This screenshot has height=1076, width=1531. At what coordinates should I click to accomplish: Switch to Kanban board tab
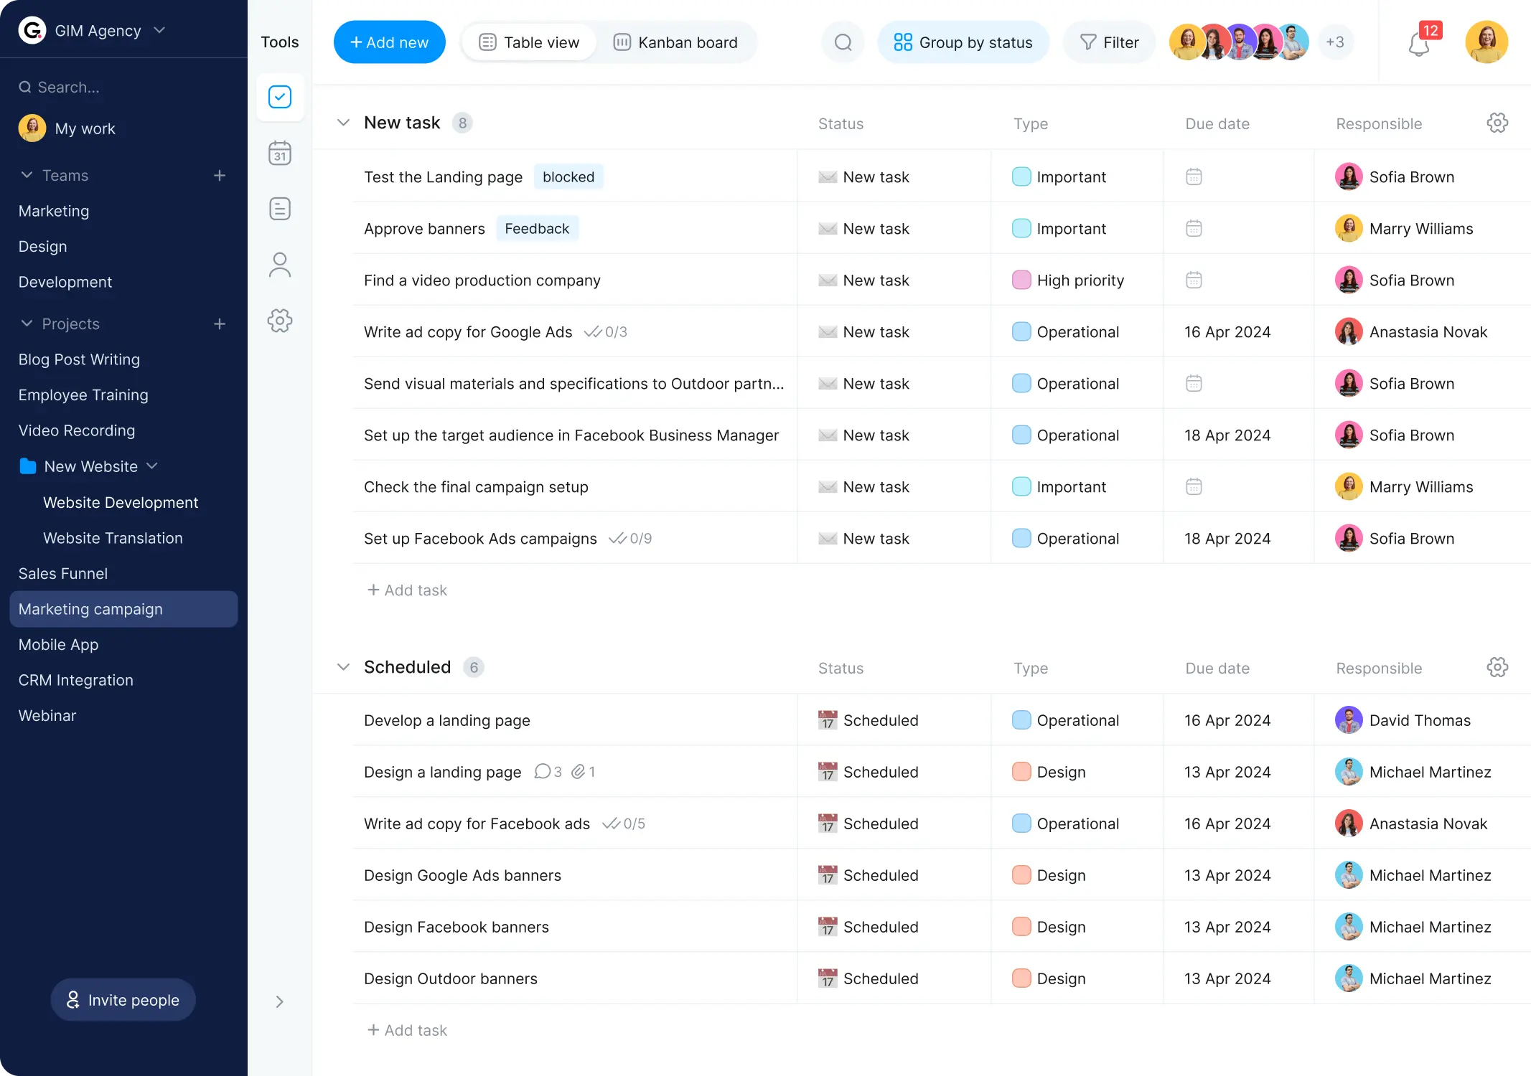coord(676,42)
